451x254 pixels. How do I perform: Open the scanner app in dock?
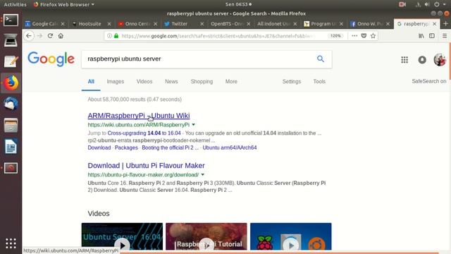(11, 41)
